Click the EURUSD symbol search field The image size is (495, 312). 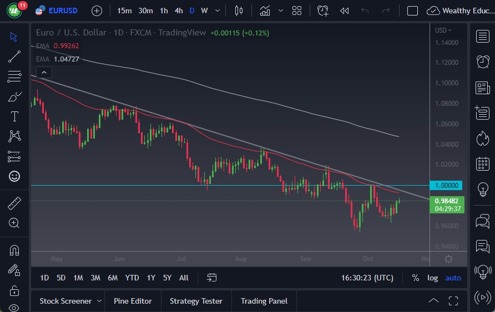[x=63, y=11]
